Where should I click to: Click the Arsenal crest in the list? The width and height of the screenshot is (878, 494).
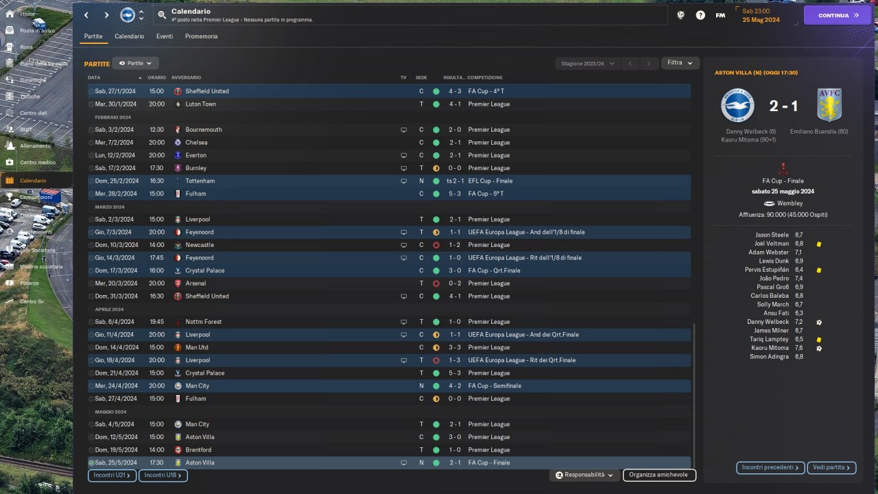(x=178, y=283)
